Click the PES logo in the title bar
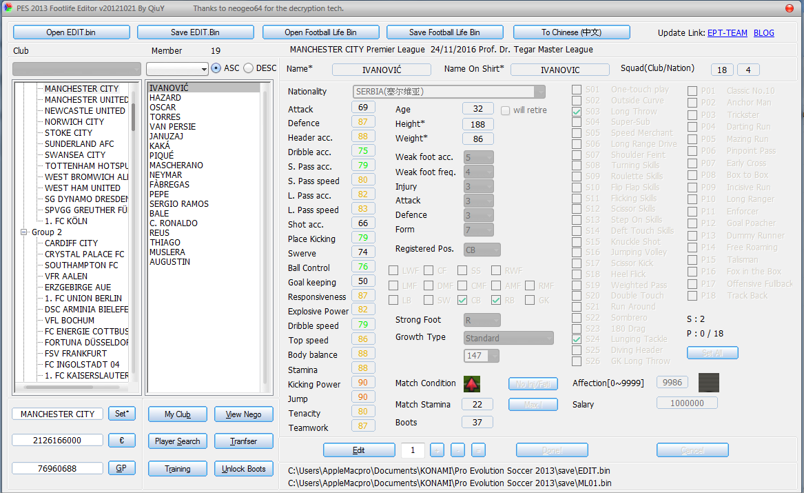This screenshot has width=804, height=493. pos(10,7)
